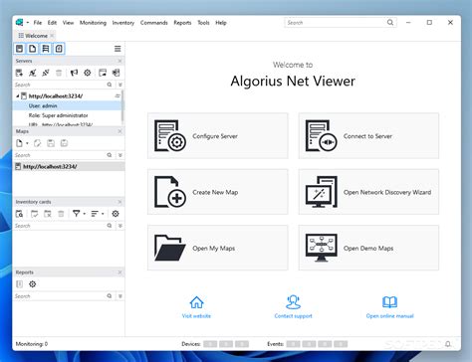This screenshot has width=472, height=362.
Task: Click the trash icon in Inventory cards toolbar
Action: [61, 214]
